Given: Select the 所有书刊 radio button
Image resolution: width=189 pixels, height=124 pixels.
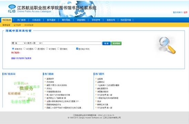Looking at the screenshot, I should [13, 49].
